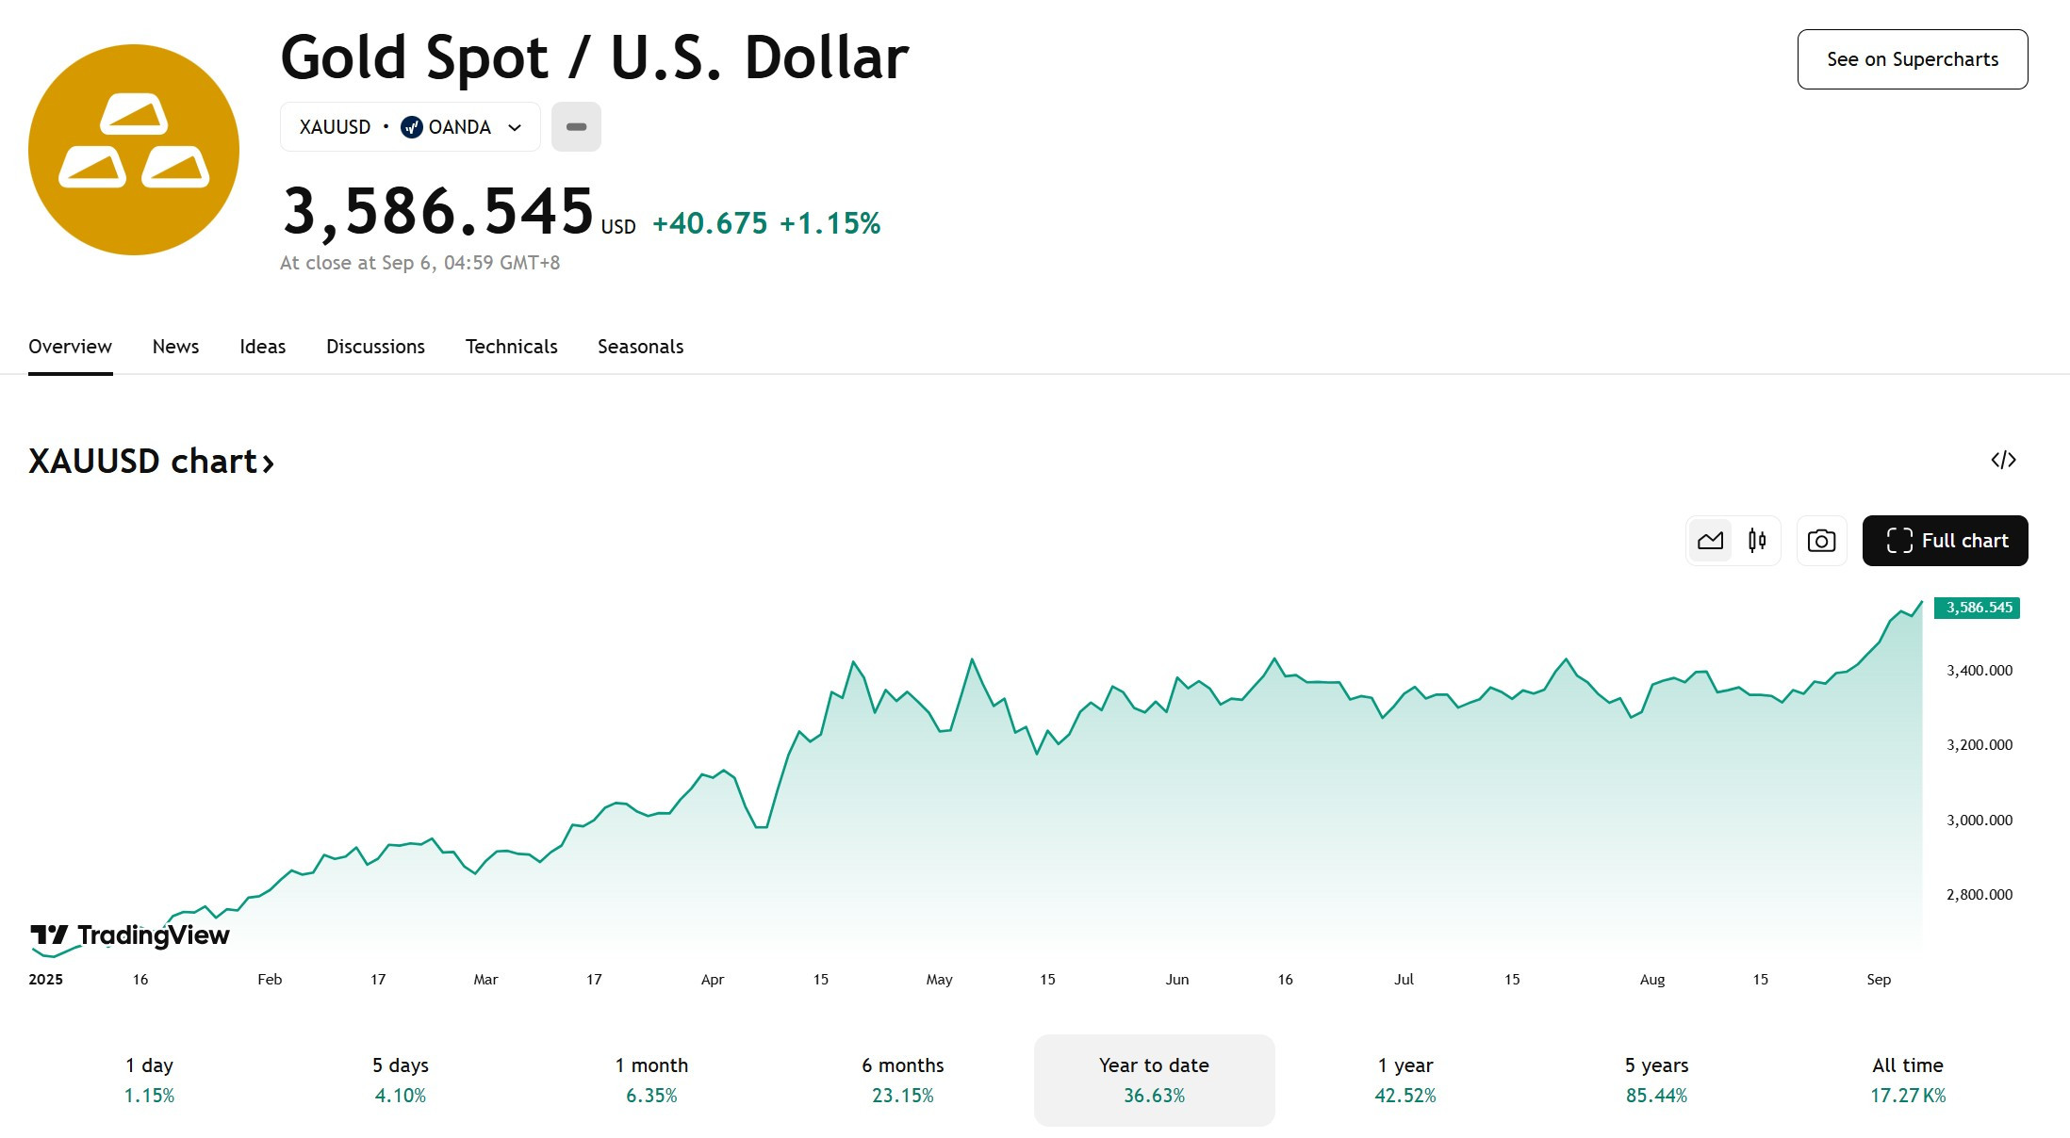
Task: Click the gray minus flag button
Action: (576, 127)
